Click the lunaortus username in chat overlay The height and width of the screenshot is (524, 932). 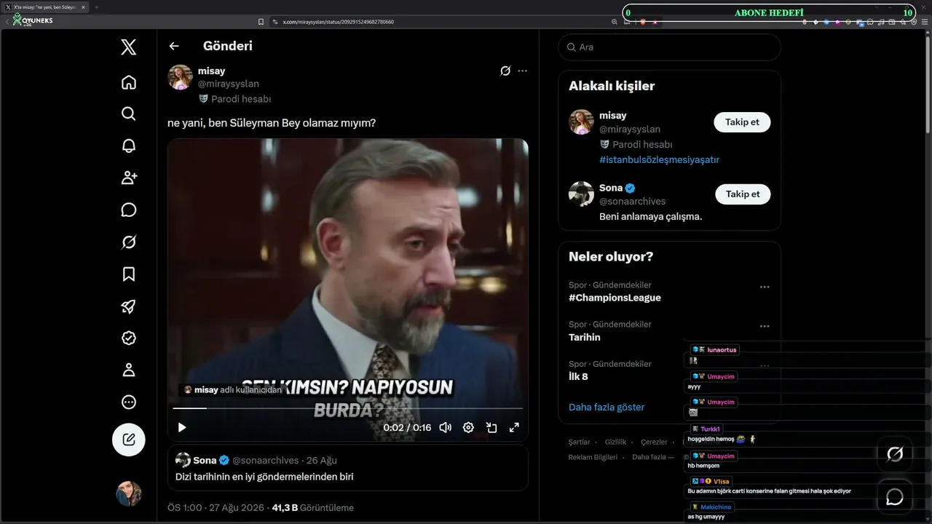(722, 350)
